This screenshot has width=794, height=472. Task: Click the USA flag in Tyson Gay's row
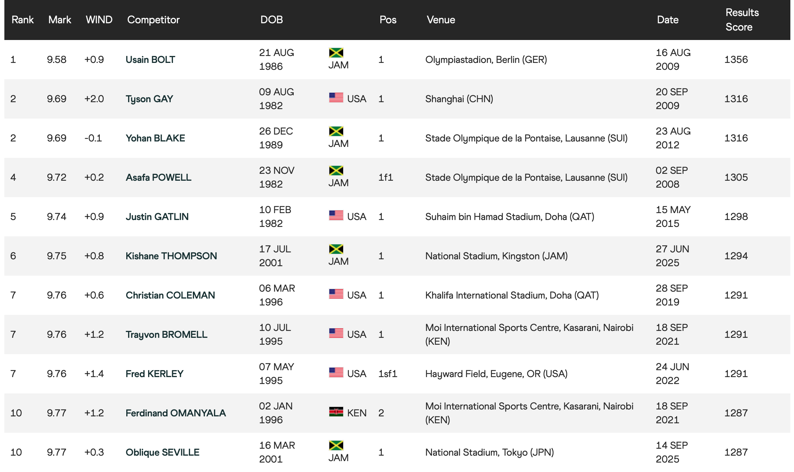[x=336, y=98]
